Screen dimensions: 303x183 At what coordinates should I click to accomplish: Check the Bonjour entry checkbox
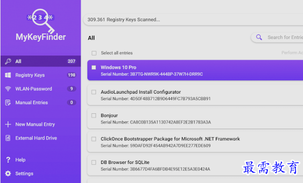coord(94,115)
